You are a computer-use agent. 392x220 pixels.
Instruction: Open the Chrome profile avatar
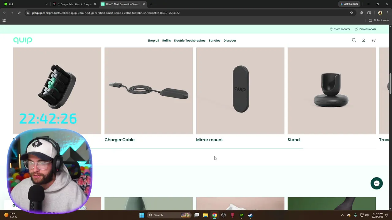tap(380, 13)
